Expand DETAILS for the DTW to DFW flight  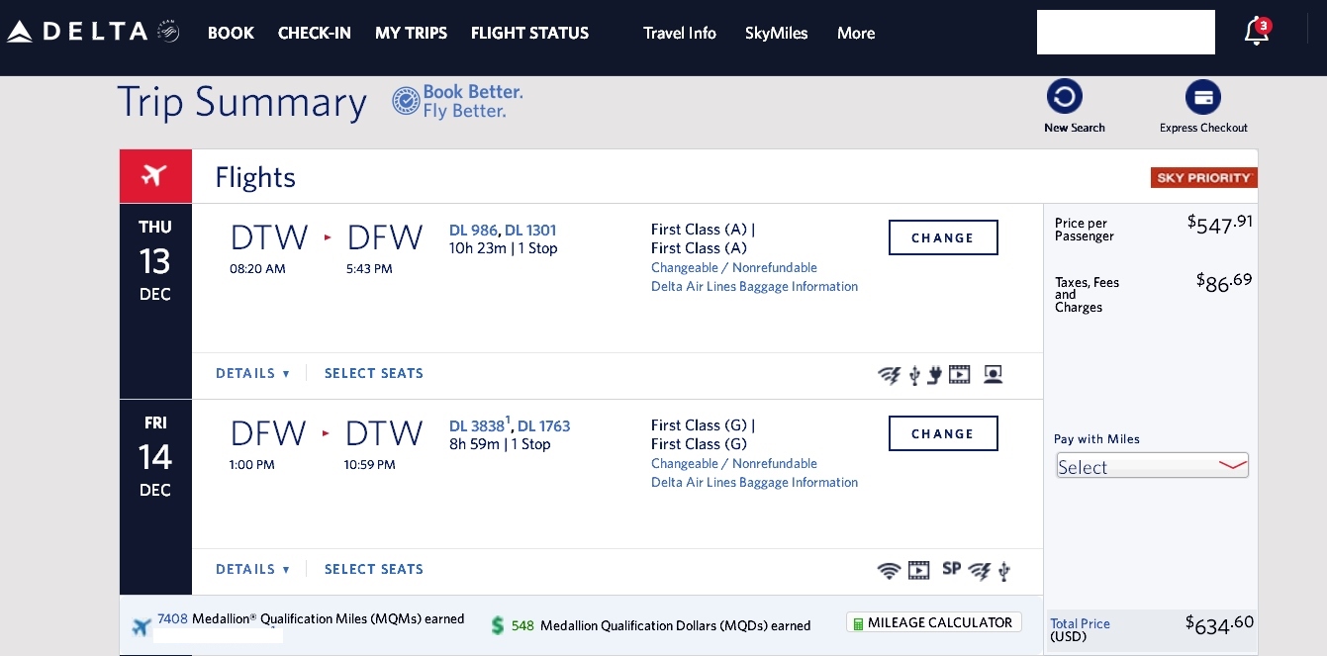[252, 373]
